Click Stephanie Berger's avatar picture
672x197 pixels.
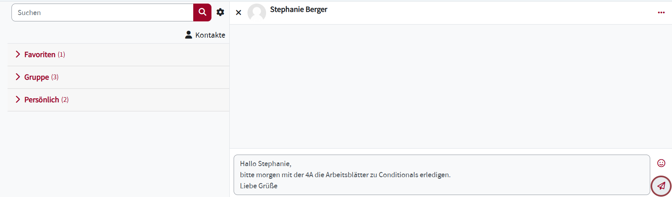[x=257, y=13]
